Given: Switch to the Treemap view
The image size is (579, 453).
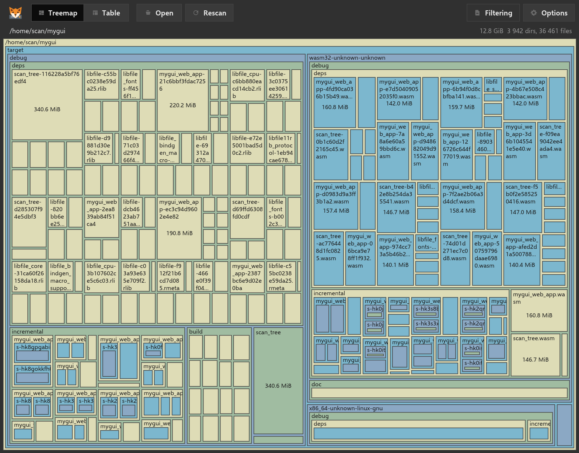Looking at the screenshot, I should 58,13.
